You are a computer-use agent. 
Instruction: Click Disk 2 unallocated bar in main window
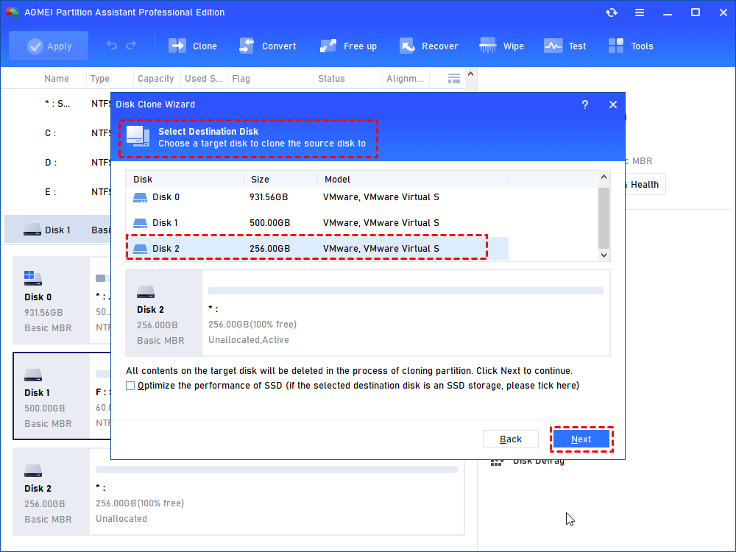277,470
